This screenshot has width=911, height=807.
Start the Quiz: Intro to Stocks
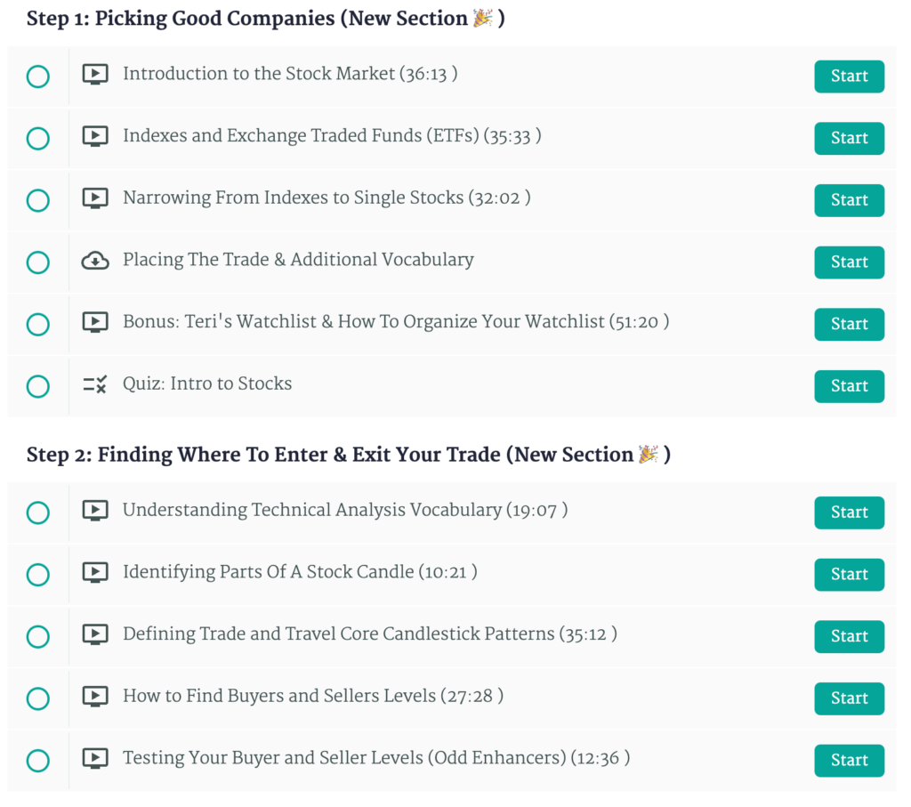coord(849,386)
